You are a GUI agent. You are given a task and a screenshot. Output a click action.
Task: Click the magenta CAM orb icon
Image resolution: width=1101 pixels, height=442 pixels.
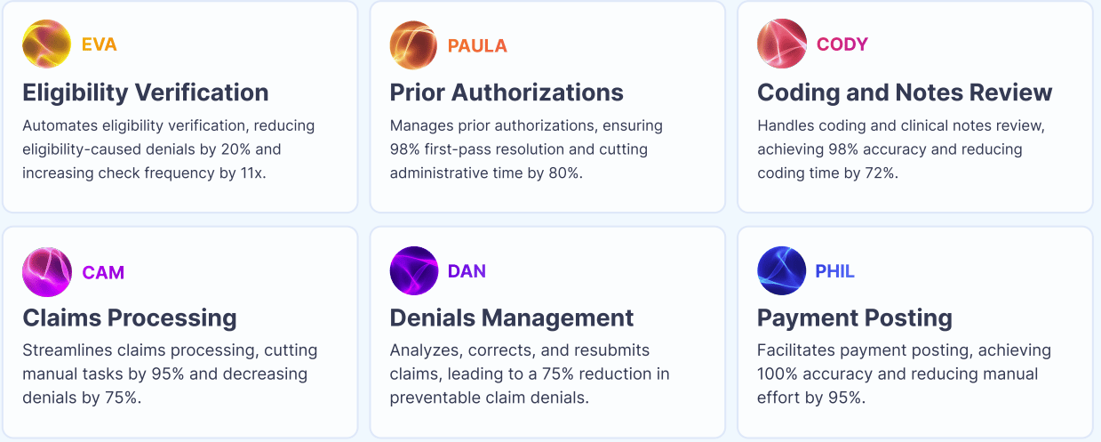point(46,271)
